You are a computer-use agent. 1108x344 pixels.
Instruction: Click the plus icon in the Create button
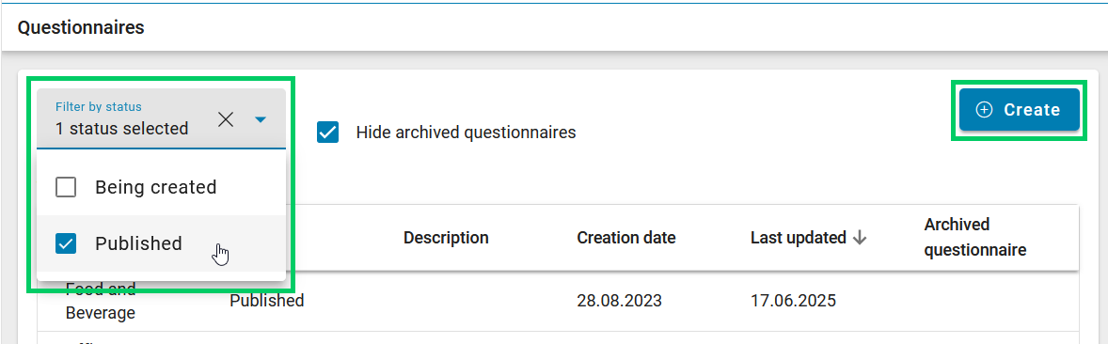coord(984,109)
